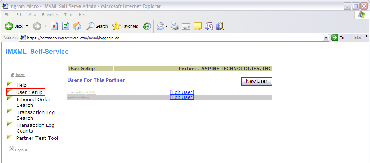Click the Windows flag logo icon

361,15
